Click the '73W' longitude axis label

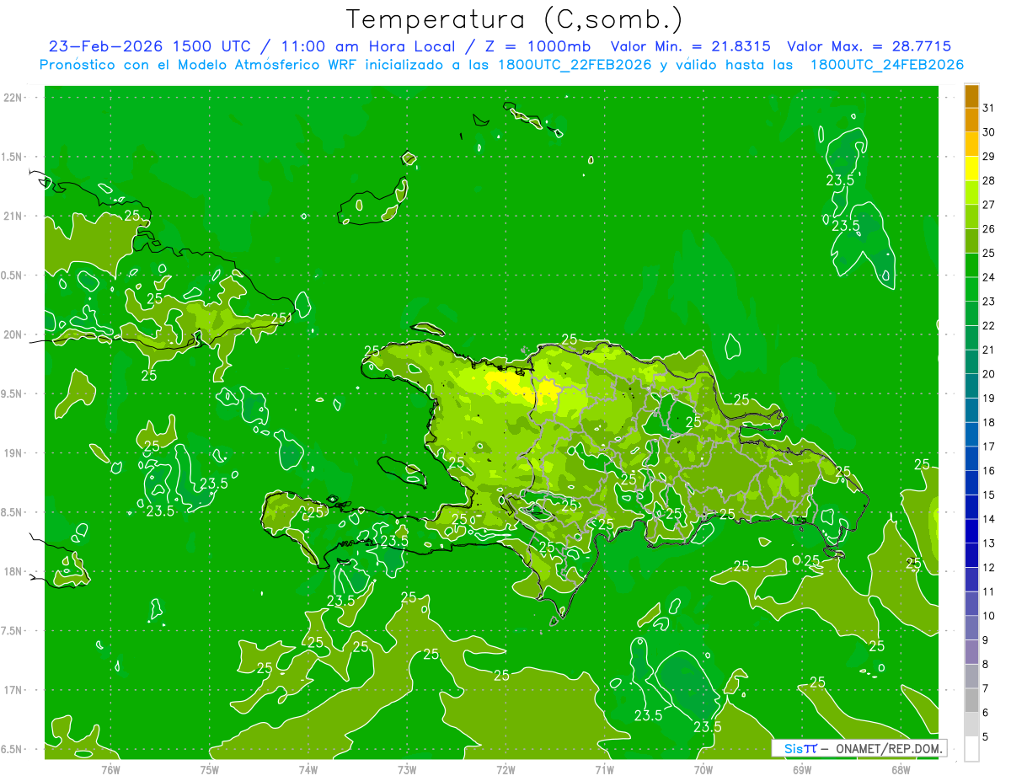tap(407, 769)
